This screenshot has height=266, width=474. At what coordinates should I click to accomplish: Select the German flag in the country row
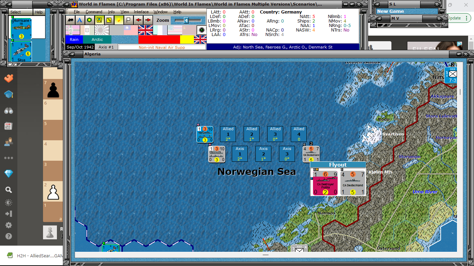(x=73, y=30)
